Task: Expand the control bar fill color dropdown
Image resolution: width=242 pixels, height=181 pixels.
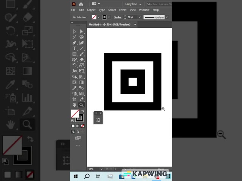Action: 99,17
